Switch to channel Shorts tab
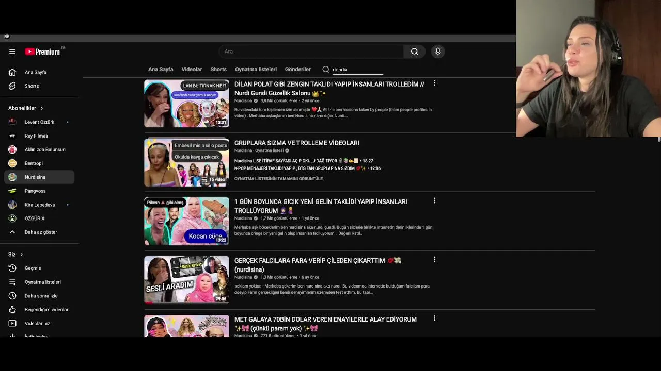 218,69
